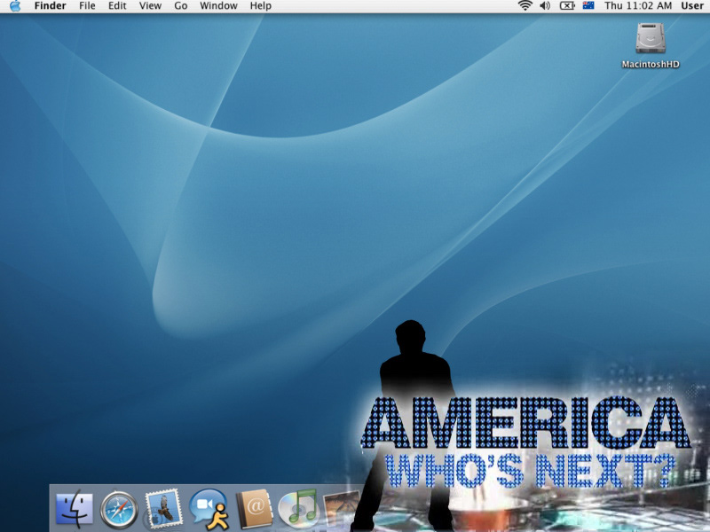710x532 pixels.
Task: Launch Finder from the Dock
Action: 75,509
